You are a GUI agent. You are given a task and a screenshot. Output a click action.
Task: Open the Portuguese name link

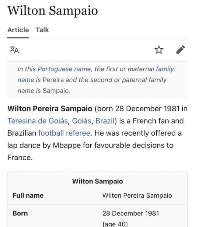click(x=64, y=69)
